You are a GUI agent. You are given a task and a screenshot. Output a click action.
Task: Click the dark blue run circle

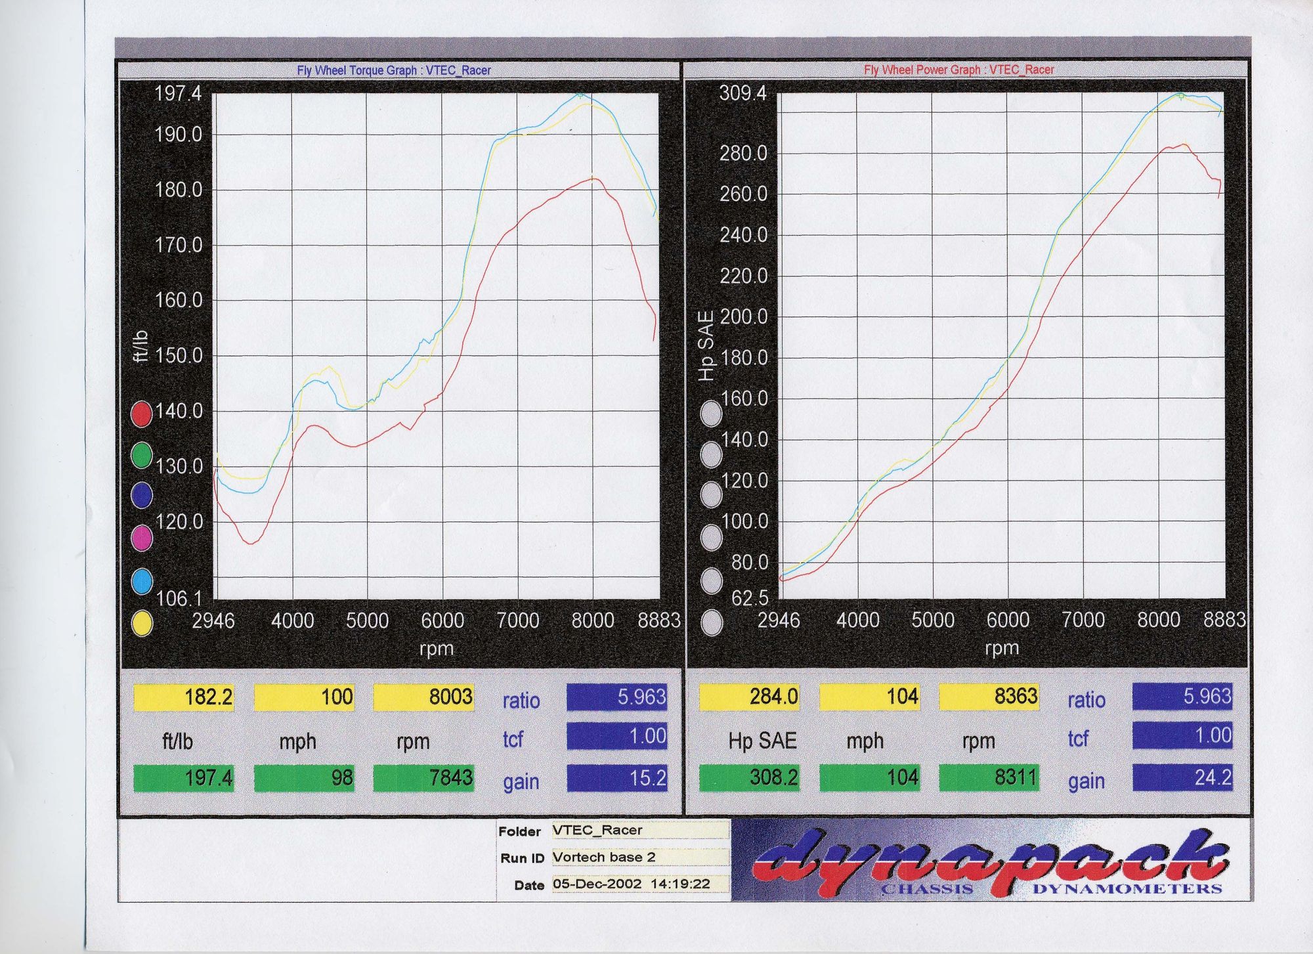click(142, 496)
